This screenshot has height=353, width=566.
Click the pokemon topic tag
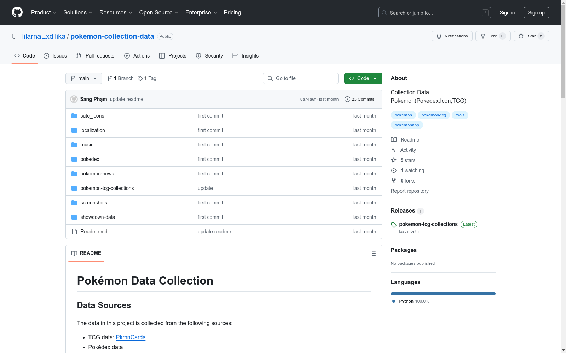[x=403, y=115]
